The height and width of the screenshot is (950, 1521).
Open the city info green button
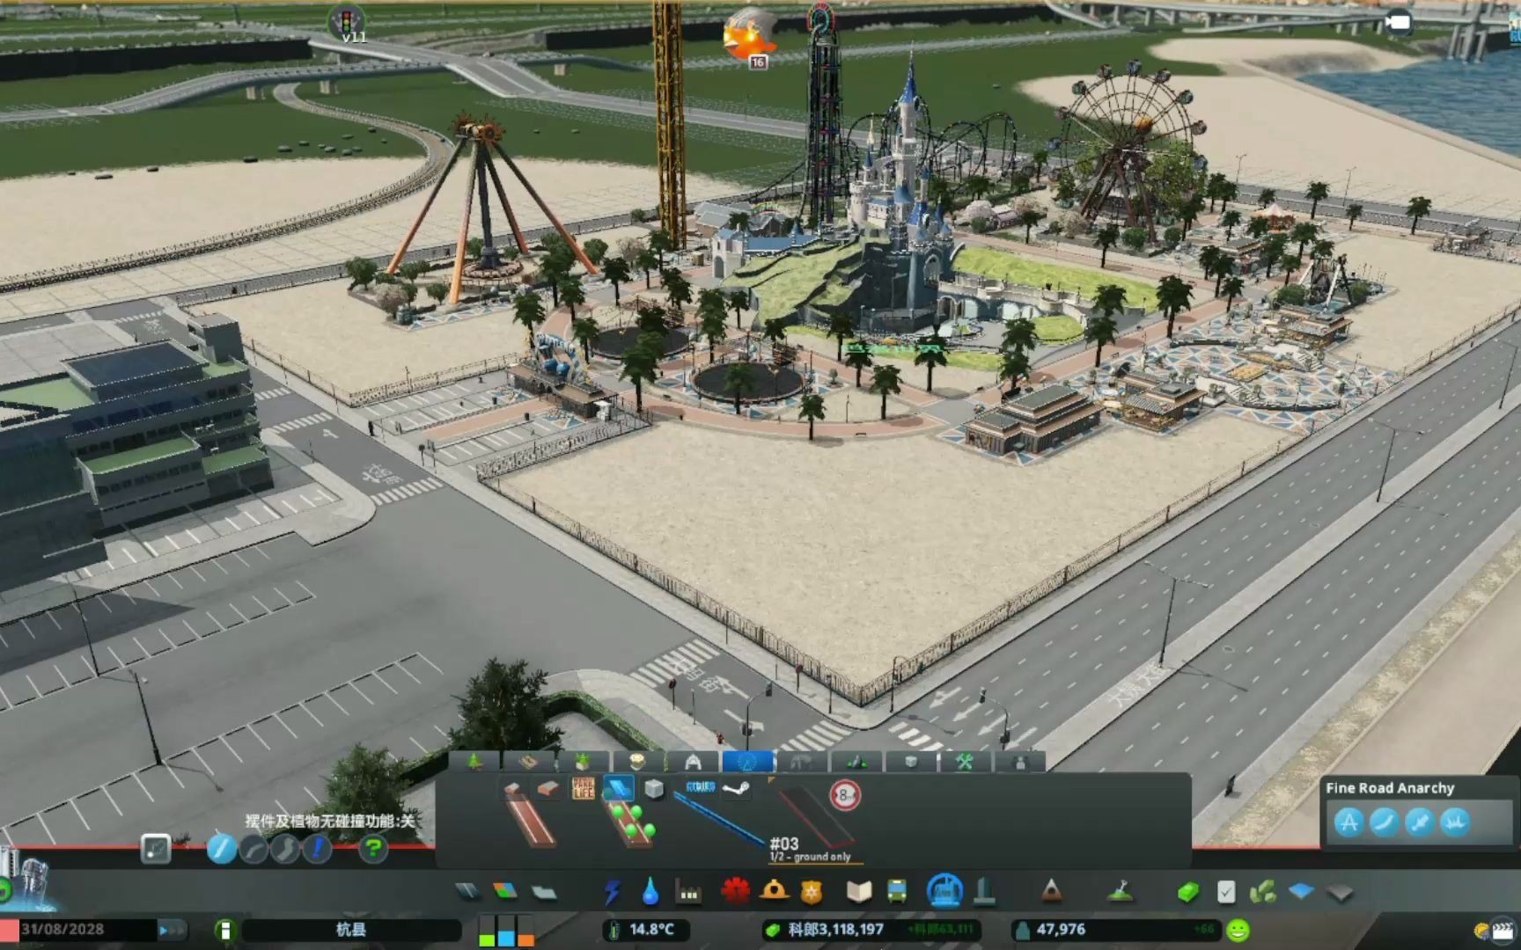pos(225,930)
